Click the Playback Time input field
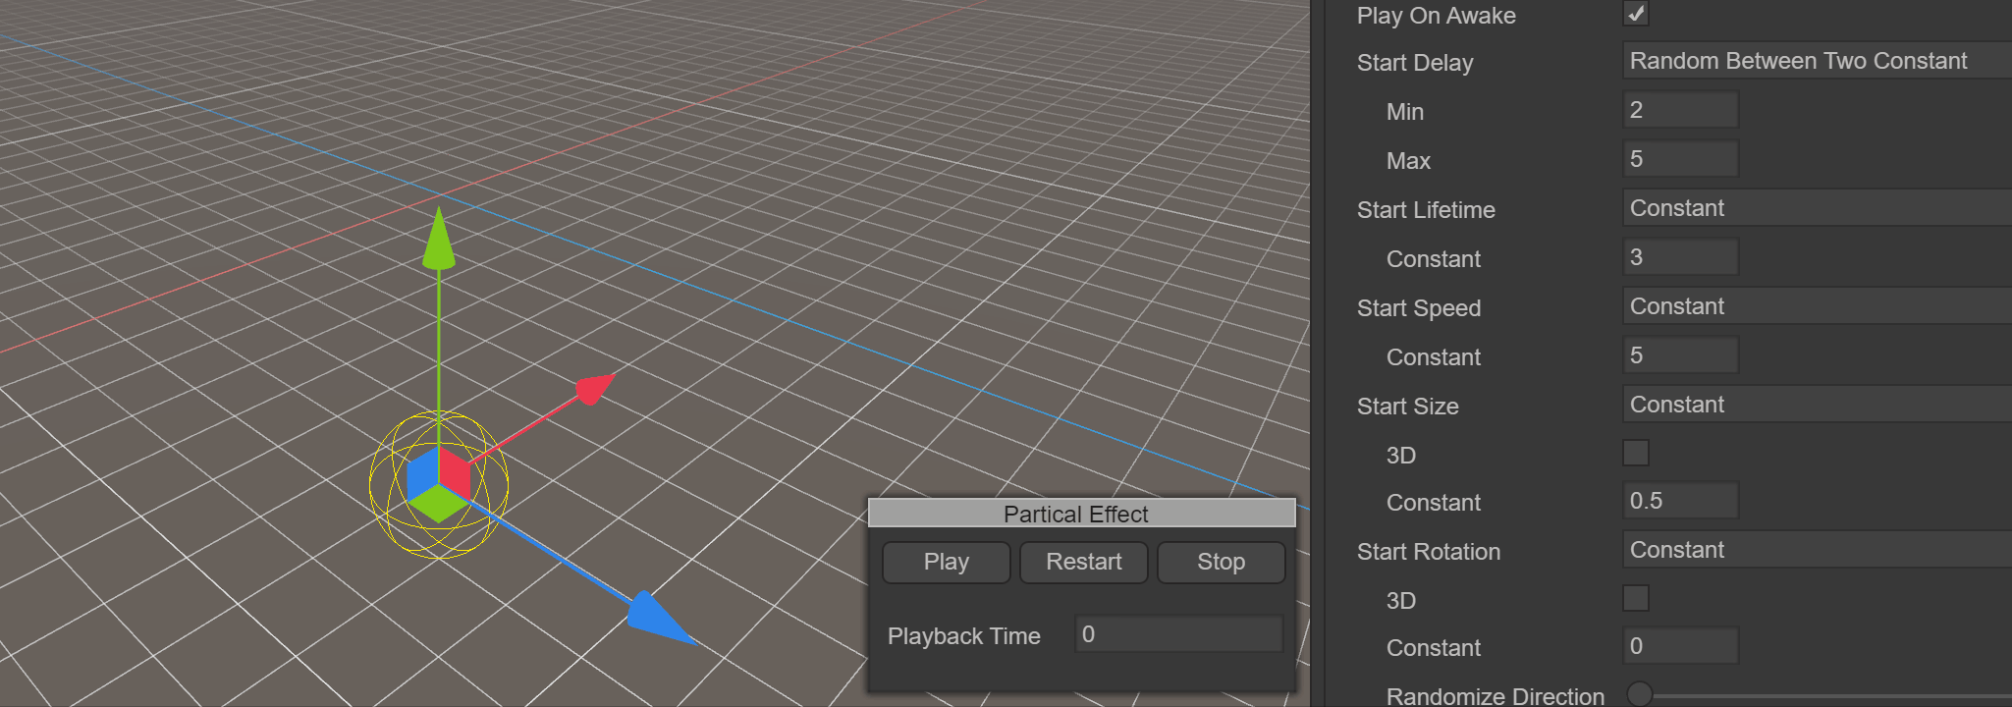The width and height of the screenshot is (2012, 707). 1178,634
